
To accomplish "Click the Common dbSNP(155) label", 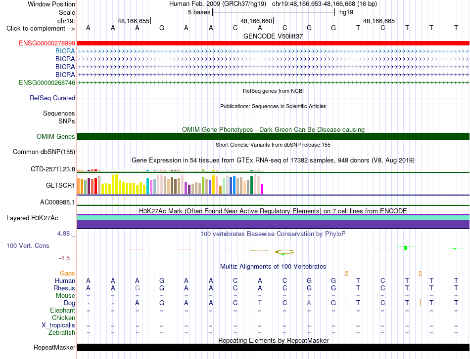I will (x=44, y=152).
